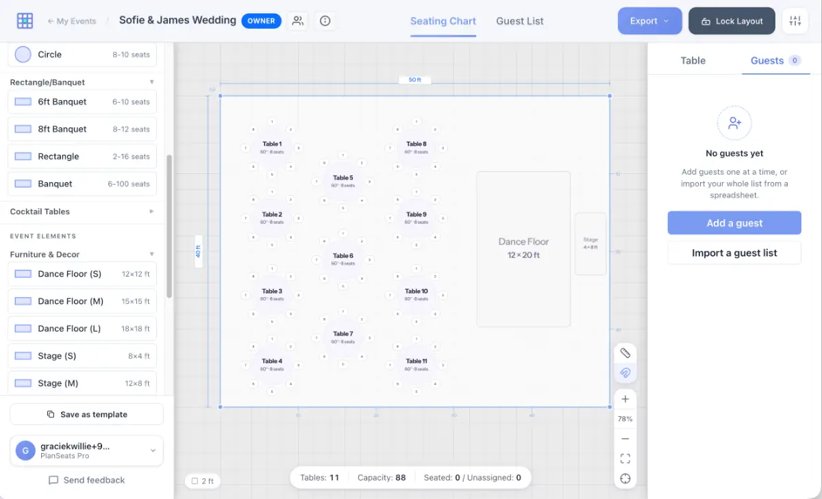Select Table 3 on the canvas
Viewport: 822px width, 499px height.
click(272, 295)
